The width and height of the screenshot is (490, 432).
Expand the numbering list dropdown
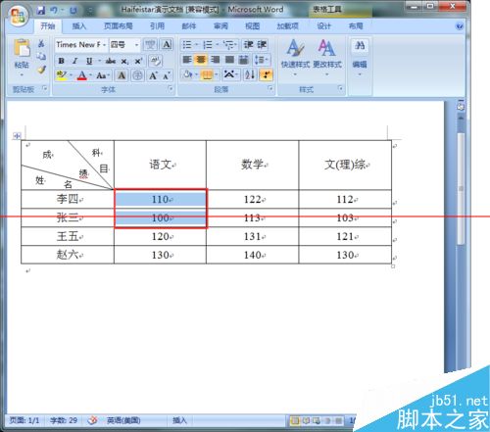tap(218, 44)
